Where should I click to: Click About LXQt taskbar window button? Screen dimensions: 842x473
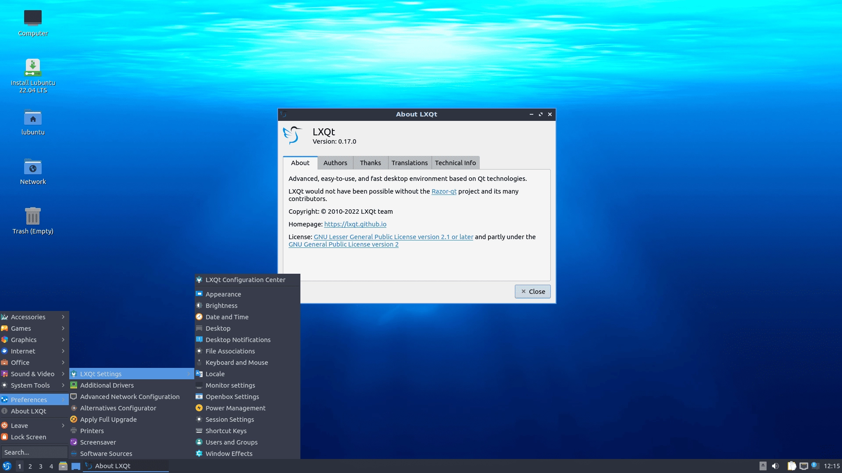(126, 466)
